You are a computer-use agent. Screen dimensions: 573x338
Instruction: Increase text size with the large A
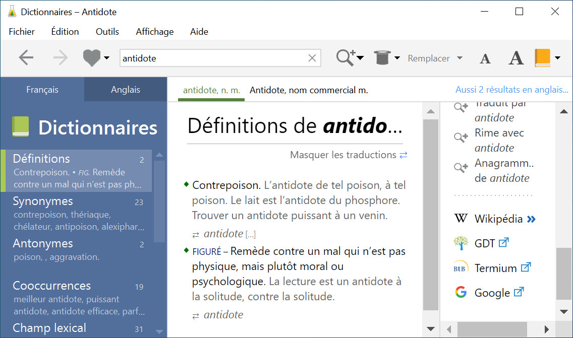(x=516, y=57)
